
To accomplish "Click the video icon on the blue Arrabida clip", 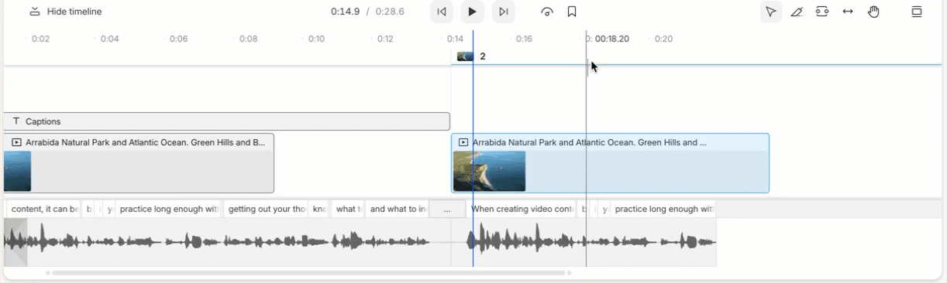I will click(x=463, y=142).
